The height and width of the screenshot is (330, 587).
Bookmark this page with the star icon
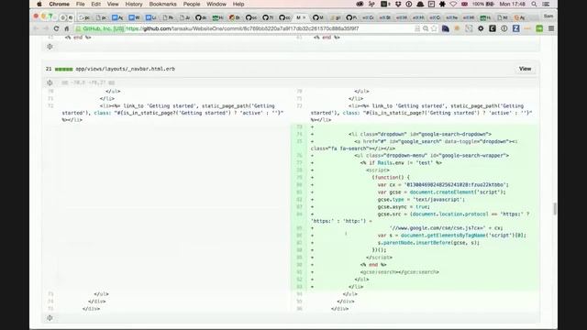(x=434, y=28)
